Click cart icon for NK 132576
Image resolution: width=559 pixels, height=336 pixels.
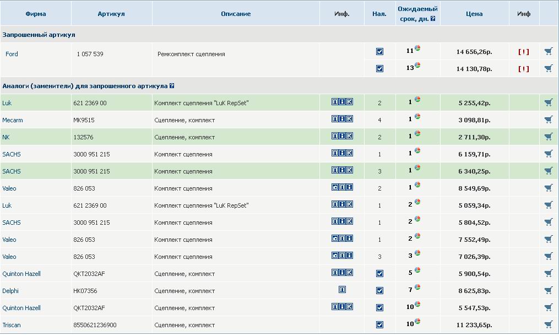pos(548,137)
